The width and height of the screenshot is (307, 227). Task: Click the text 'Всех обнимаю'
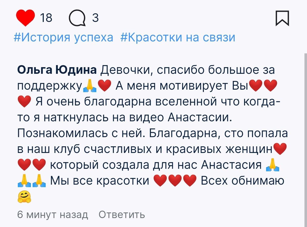pos(243,181)
